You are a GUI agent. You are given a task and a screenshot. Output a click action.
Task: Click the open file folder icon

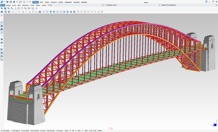7,2
